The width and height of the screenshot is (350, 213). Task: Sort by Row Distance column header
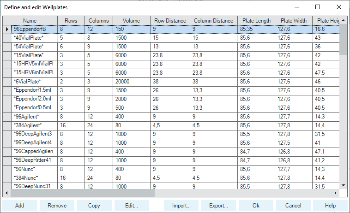point(170,20)
